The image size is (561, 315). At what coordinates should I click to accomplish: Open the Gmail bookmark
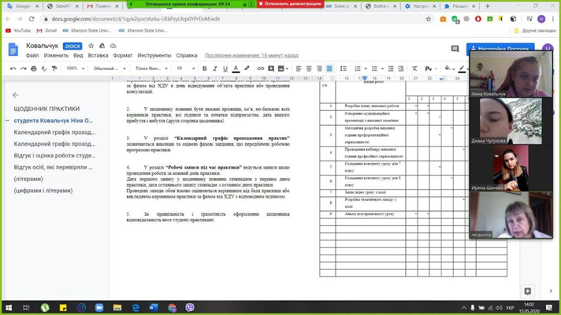tap(46, 31)
